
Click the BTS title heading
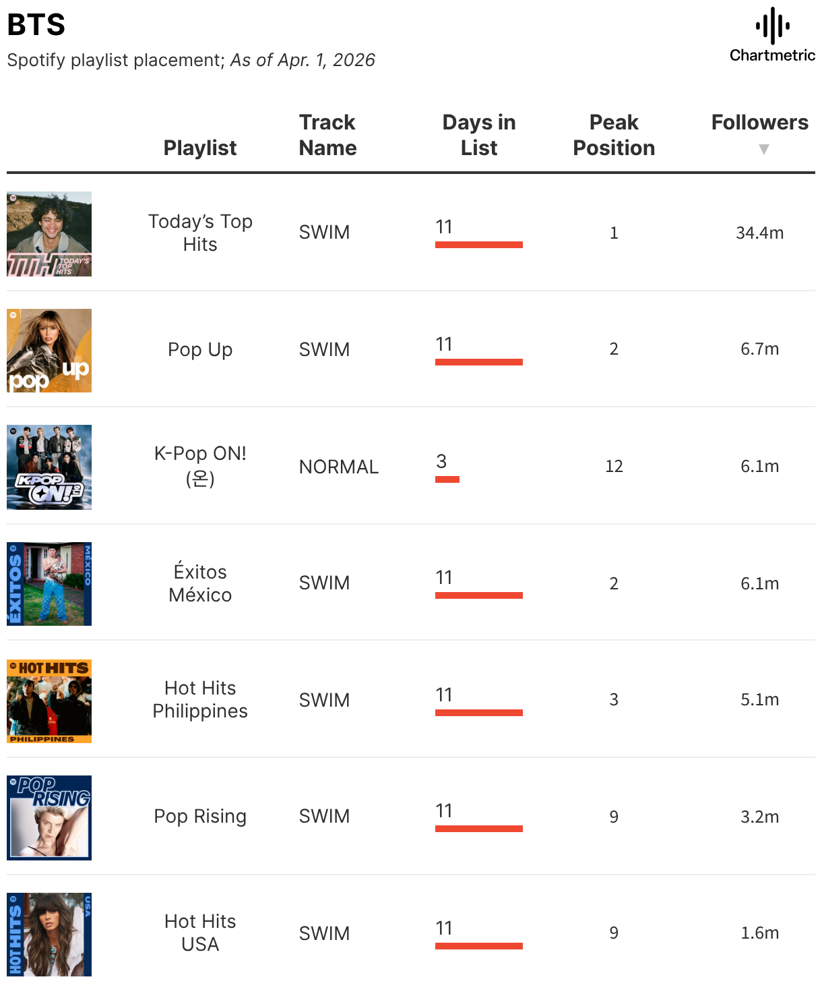coord(36,25)
